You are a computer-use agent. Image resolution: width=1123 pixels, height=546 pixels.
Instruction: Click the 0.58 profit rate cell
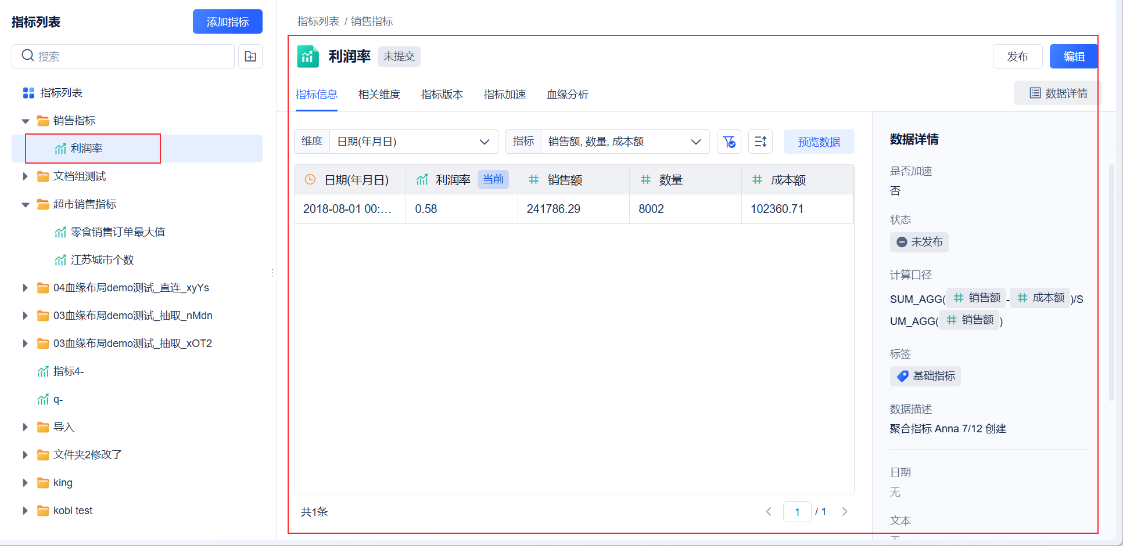pos(462,209)
